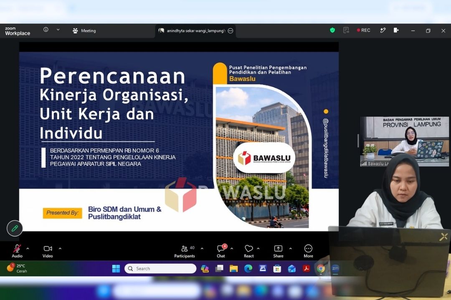Open Google Chrome from the taskbar

(x=321, y=268)
